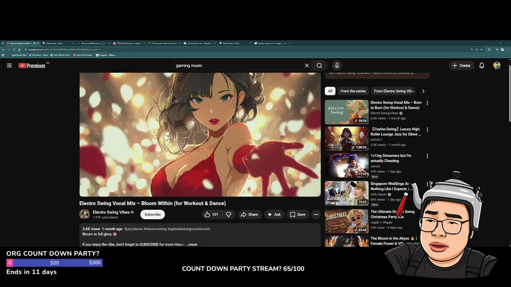Reload the page
The image size is (511, 287).
pyautogui.click(x=14, y=49)
